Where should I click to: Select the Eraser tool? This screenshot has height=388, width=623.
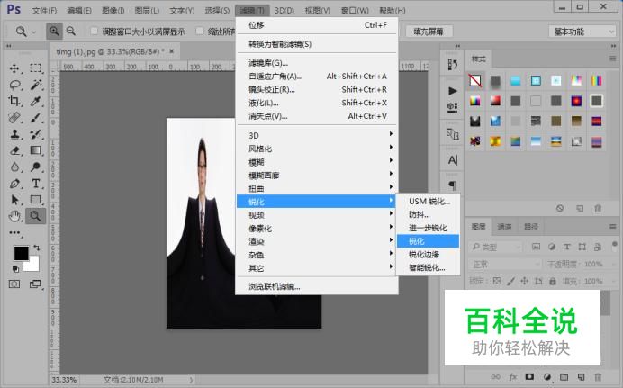(14, 150)
